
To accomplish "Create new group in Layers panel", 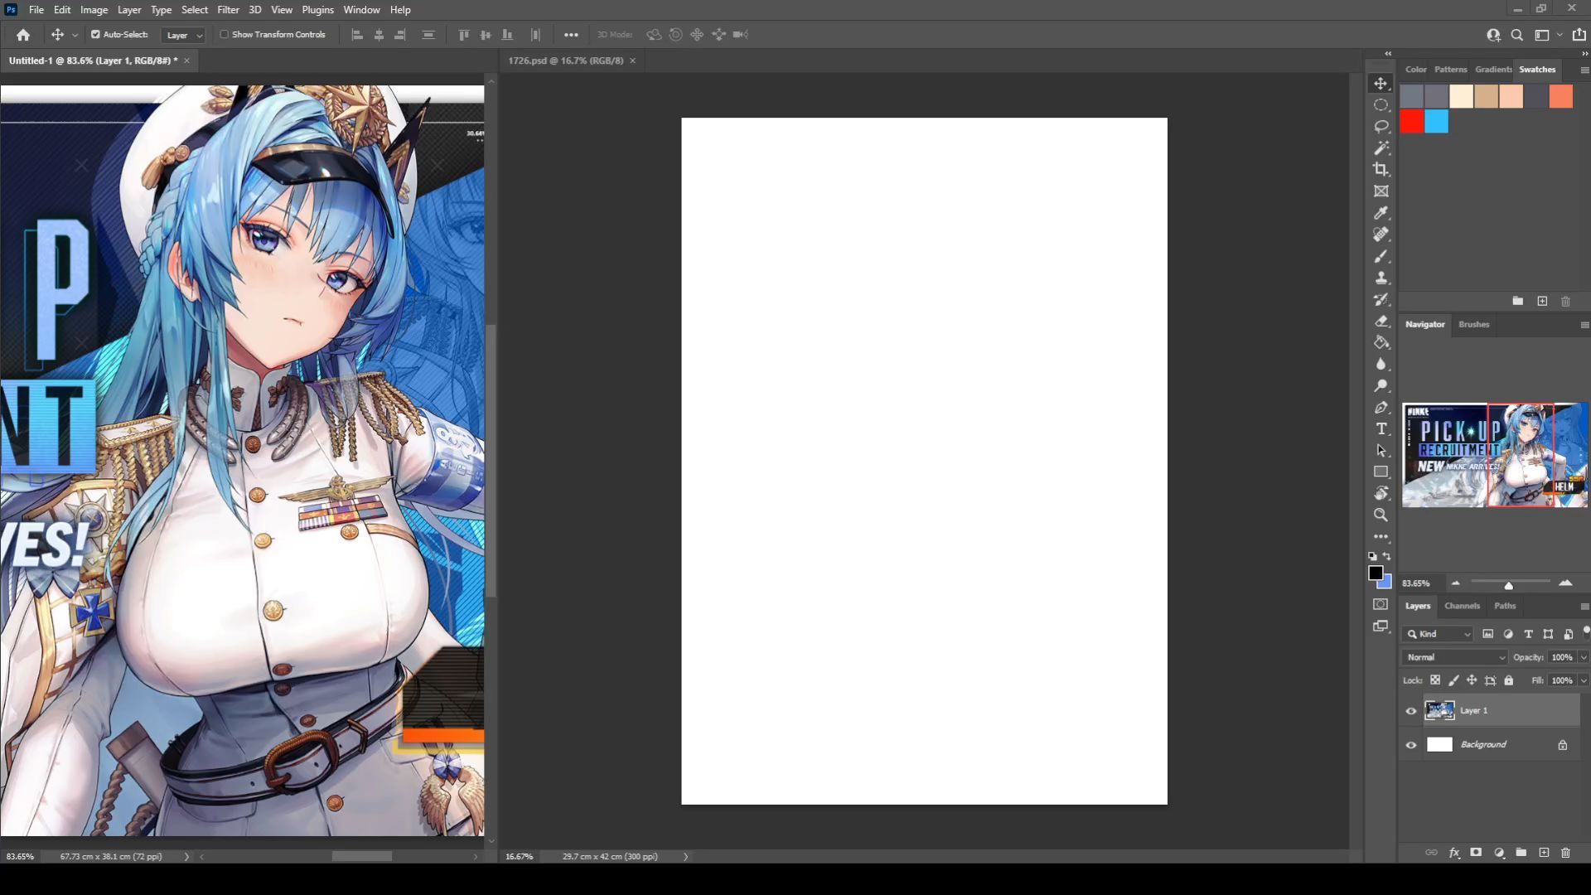I will pos(1521,853).
